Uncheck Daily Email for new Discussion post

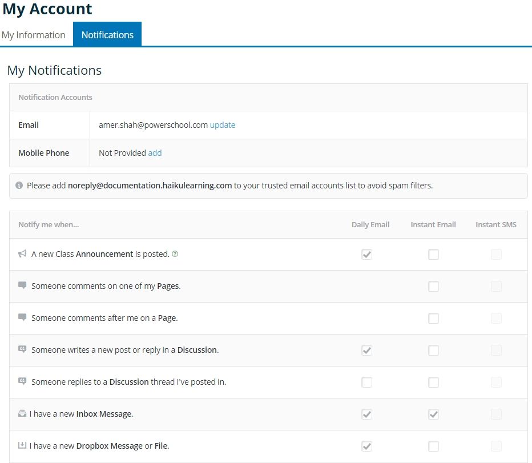[x=367, y=351]
